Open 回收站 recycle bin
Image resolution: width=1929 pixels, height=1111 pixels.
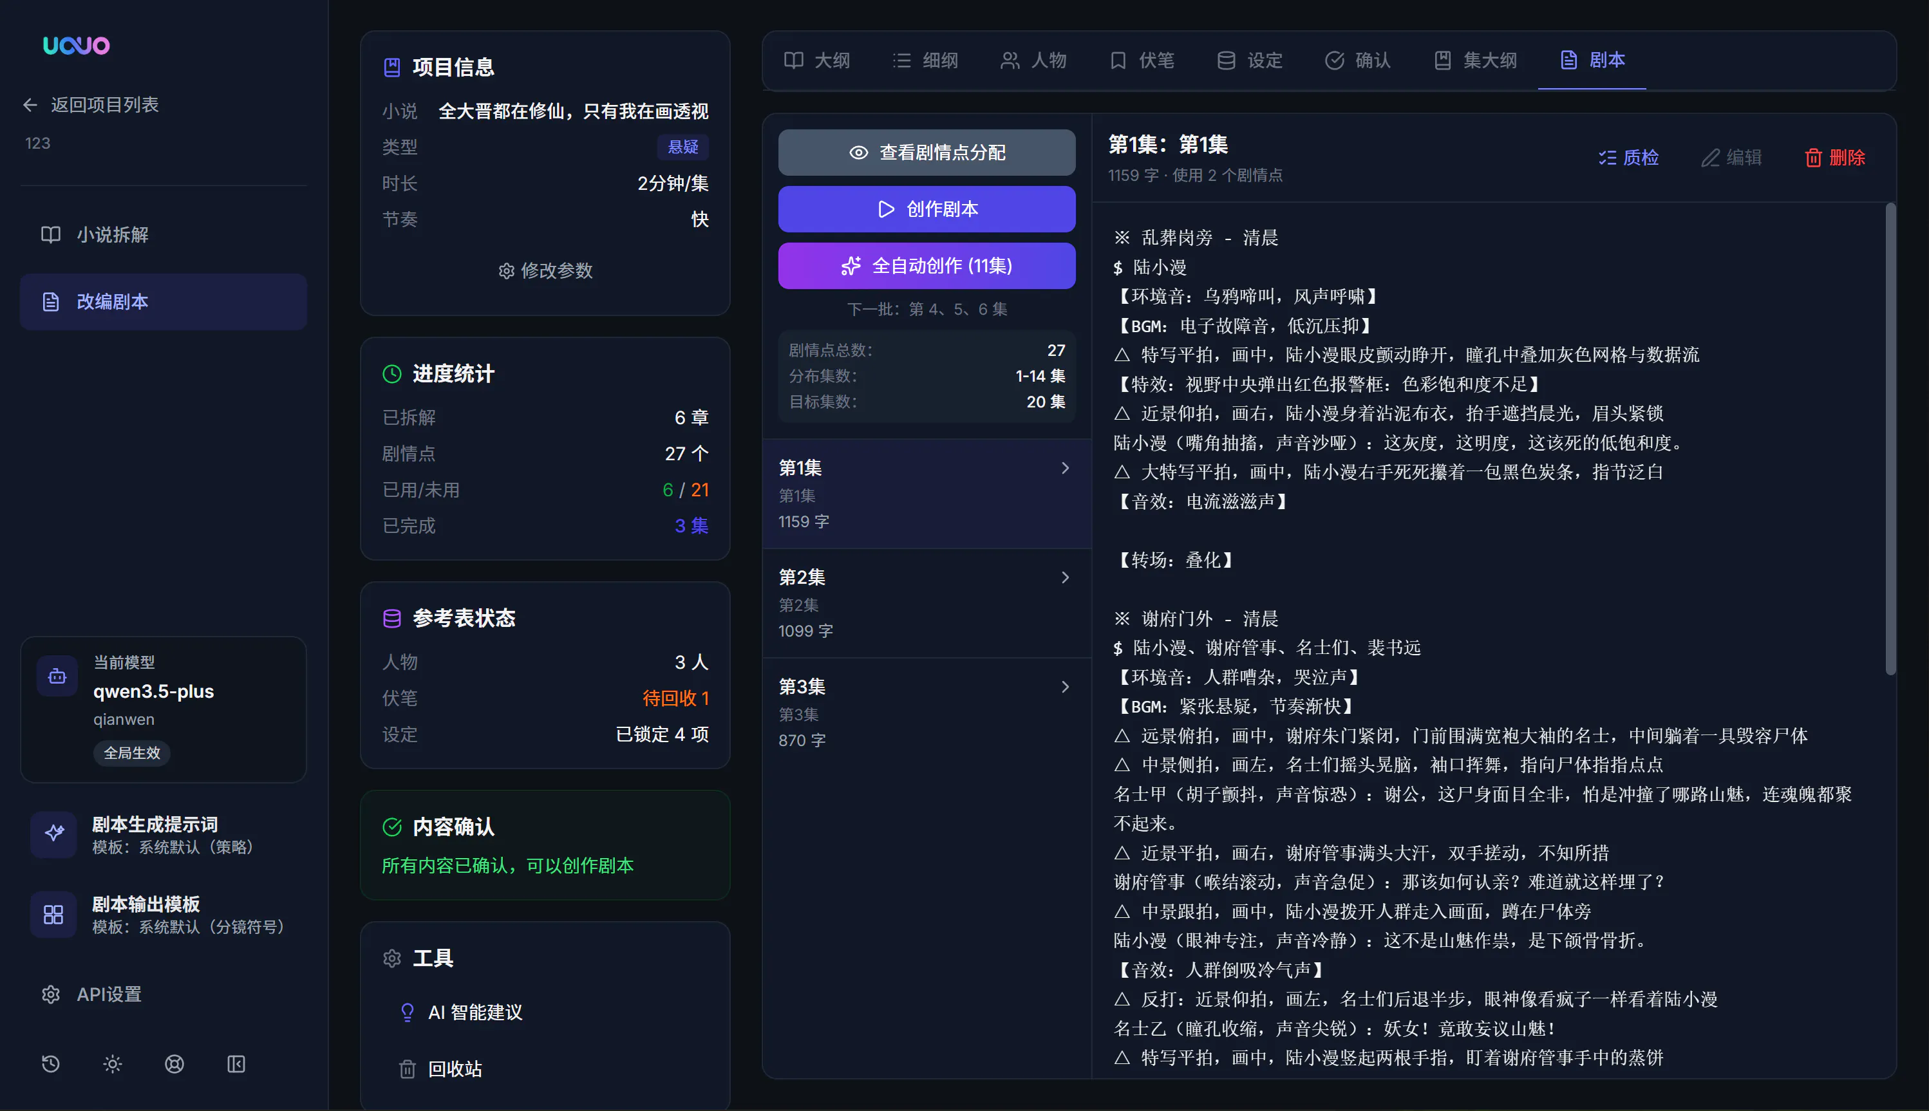(545, 1069)
